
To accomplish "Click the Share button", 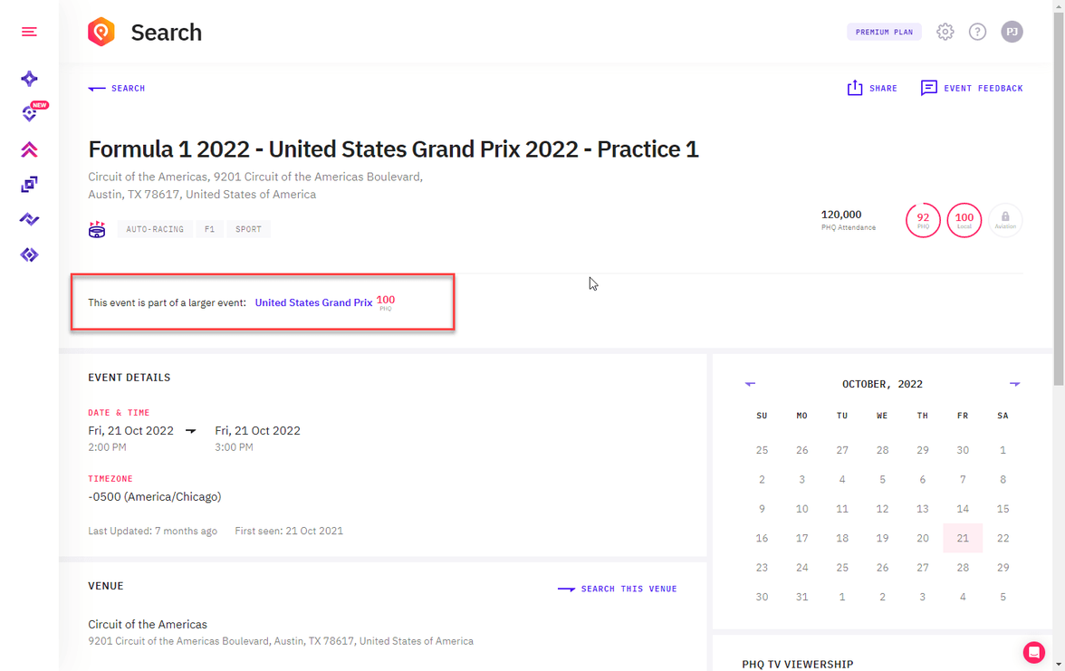I will (872, 88).
